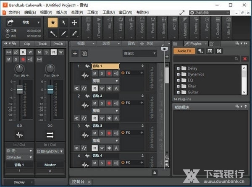Image resolution: width=252 pixels, height=187 pixels.
Task: Mute 音轨 2 in track view
Action: (95, 103)
